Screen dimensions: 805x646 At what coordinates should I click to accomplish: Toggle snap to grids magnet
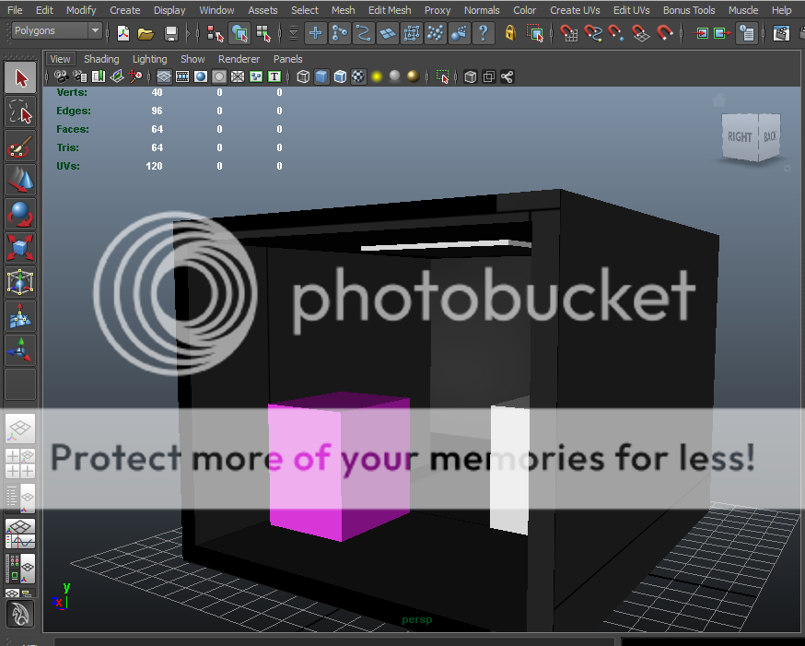569,33
